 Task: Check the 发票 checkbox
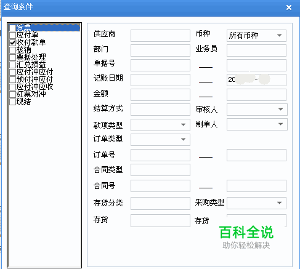click(x=13, y=28)
